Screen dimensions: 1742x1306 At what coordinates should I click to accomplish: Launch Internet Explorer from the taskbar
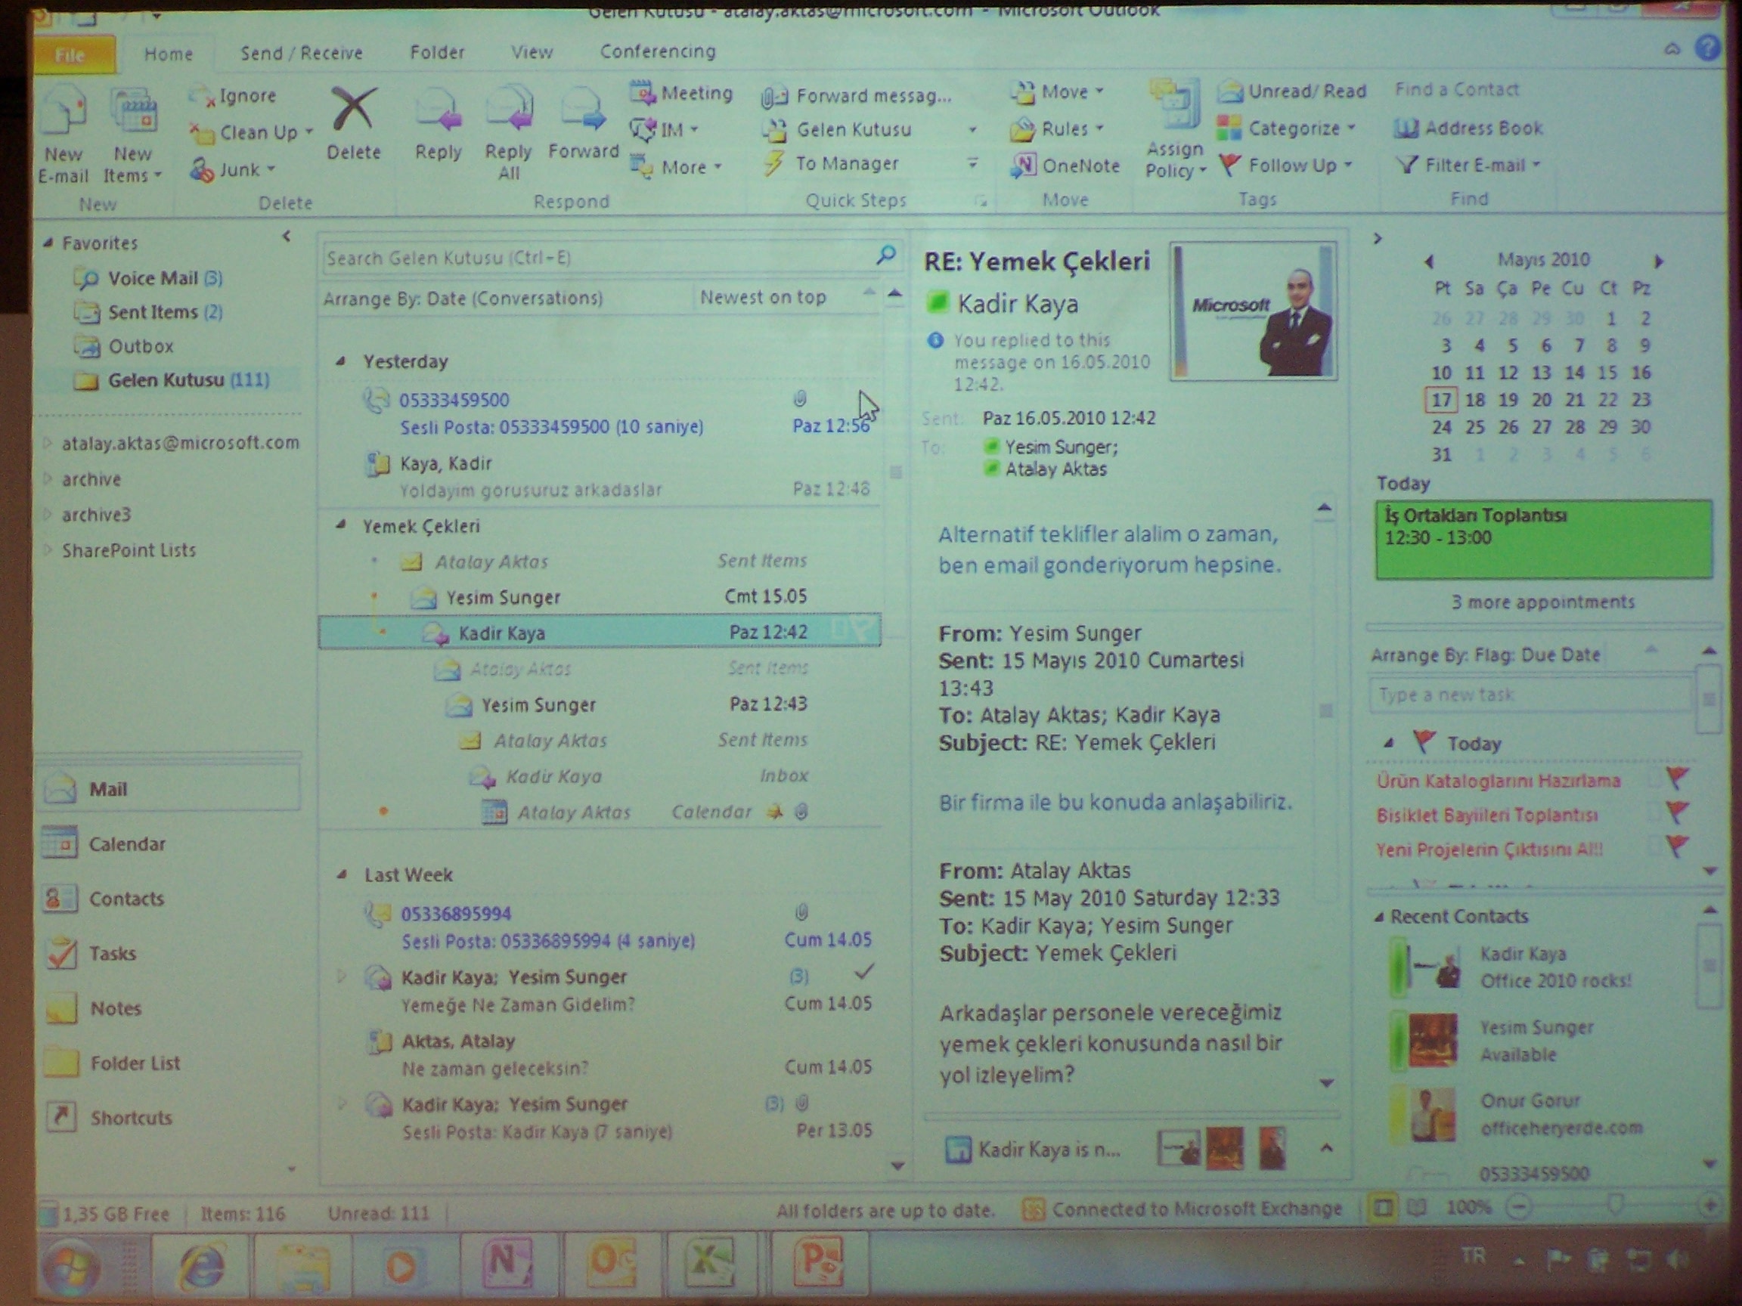(202, 1267)
